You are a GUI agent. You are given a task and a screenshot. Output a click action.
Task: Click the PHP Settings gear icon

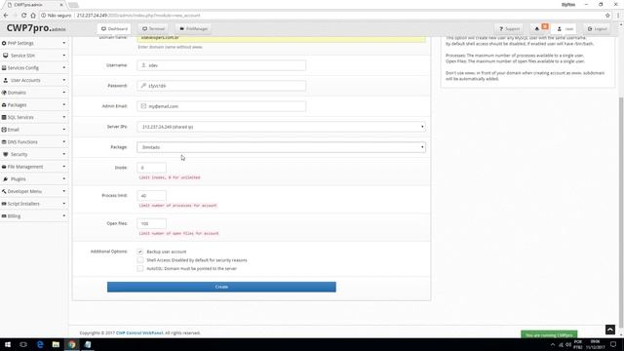[4, 43]
